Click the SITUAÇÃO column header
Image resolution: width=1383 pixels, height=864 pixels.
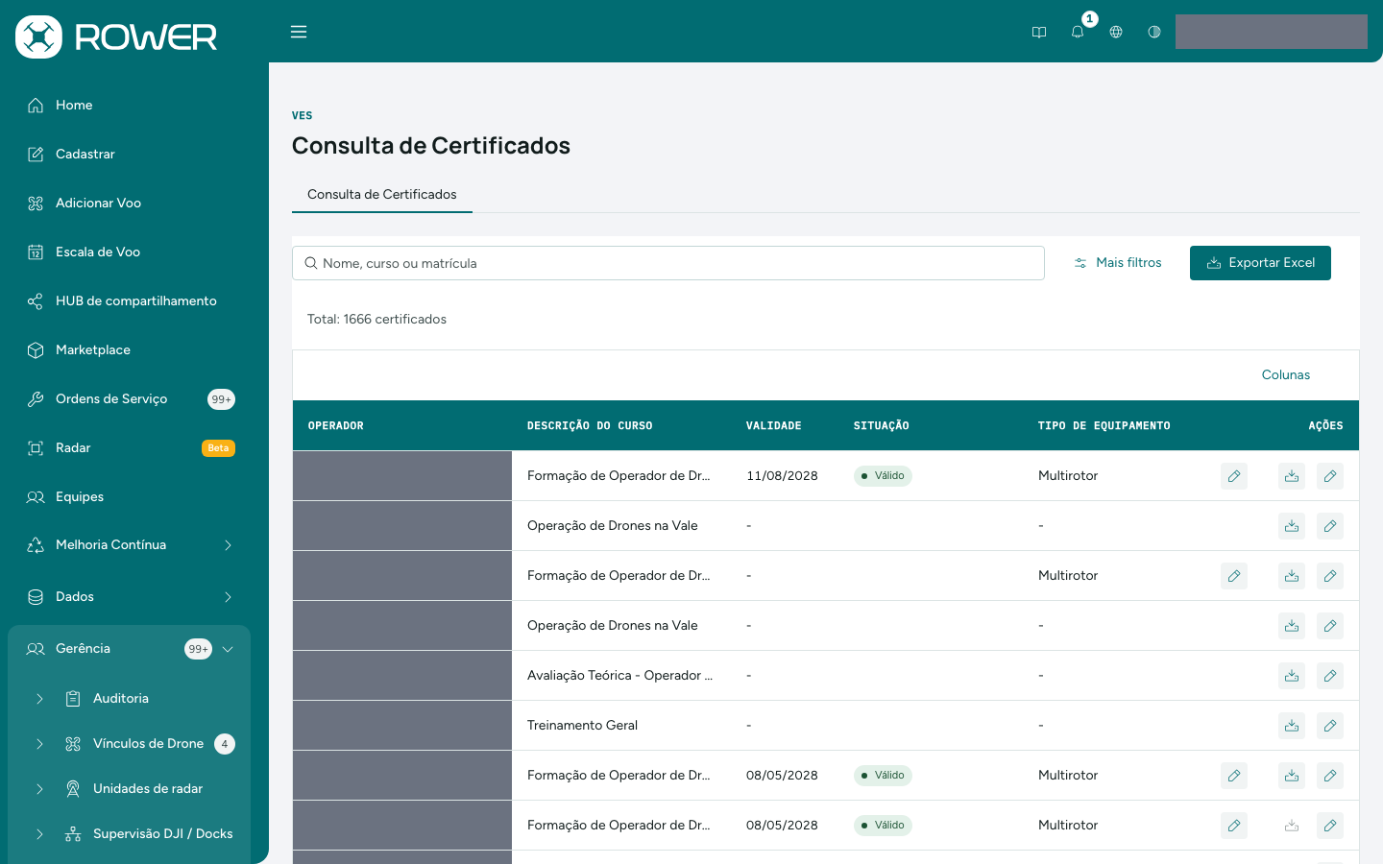pyautogui.click(x=882, y=425)
